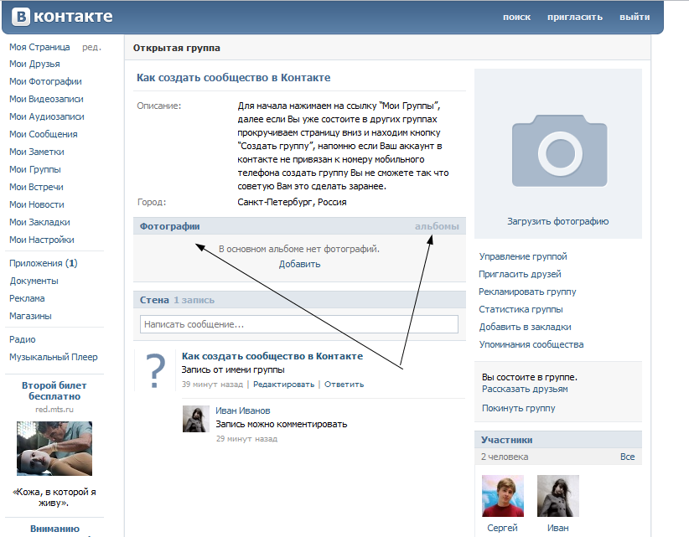Click the Стена wall header

[x=154, y=300]
